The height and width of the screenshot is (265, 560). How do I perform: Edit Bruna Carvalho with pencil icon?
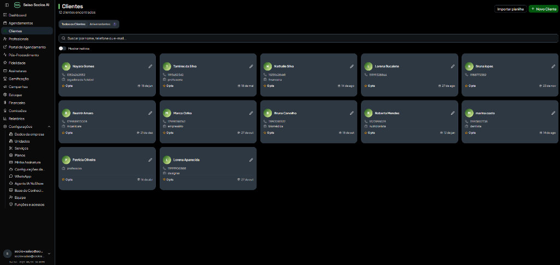tap(352, 113)
